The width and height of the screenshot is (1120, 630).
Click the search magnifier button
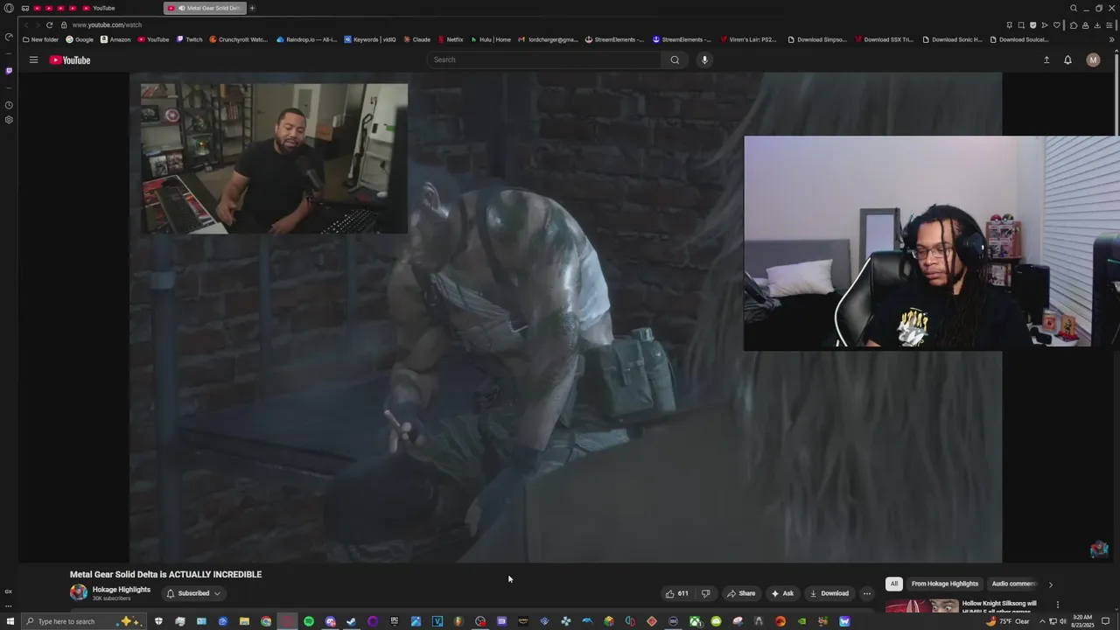pyautogui.click(x=675, y=59)
